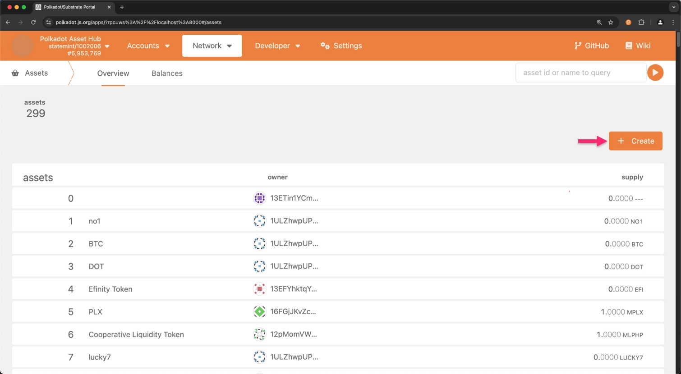The image size is (681, 374).
Task: Focus the asset id or name query field
Action: [580, 73]
